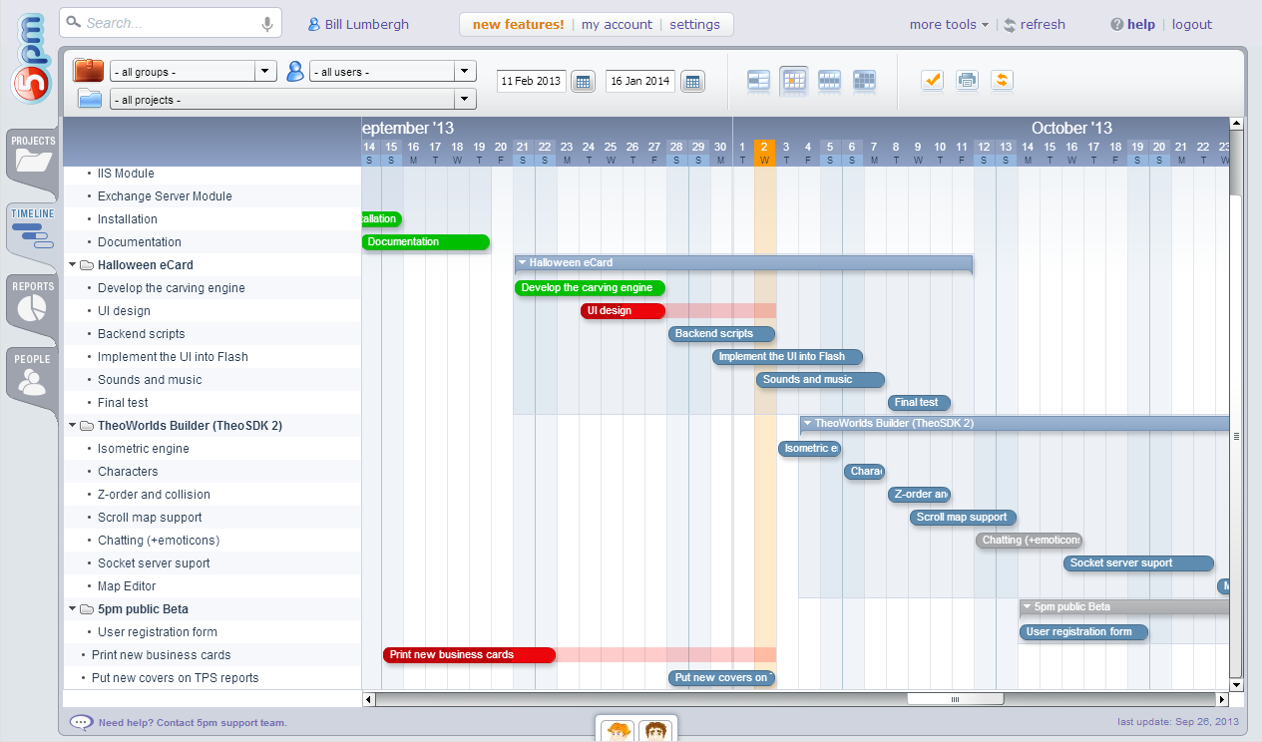1262x742 pixels.
Task: Open the all users dropdown
Action: point(393,72)
